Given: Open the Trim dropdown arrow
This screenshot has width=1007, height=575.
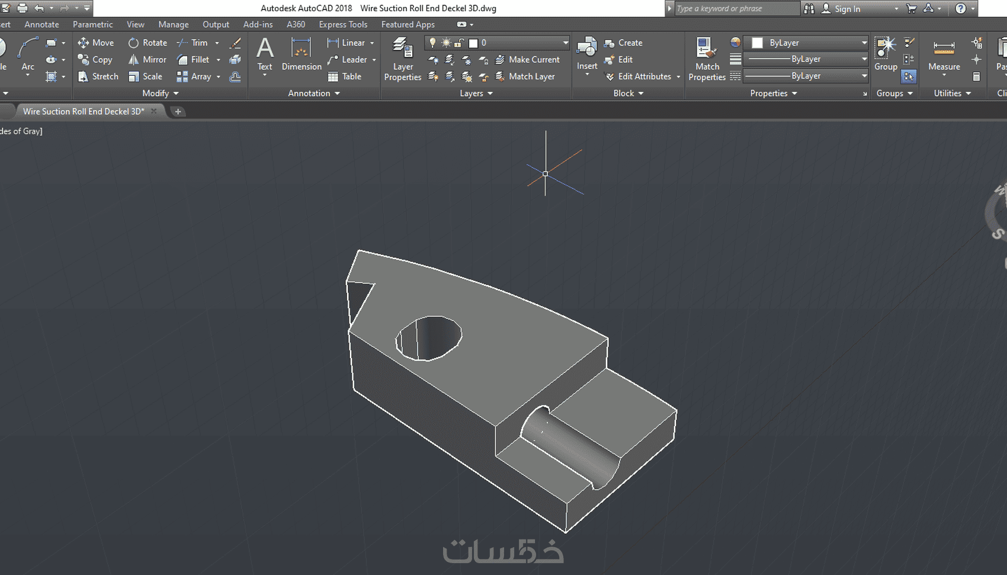Looking at the screenshot, I should 217,43.
